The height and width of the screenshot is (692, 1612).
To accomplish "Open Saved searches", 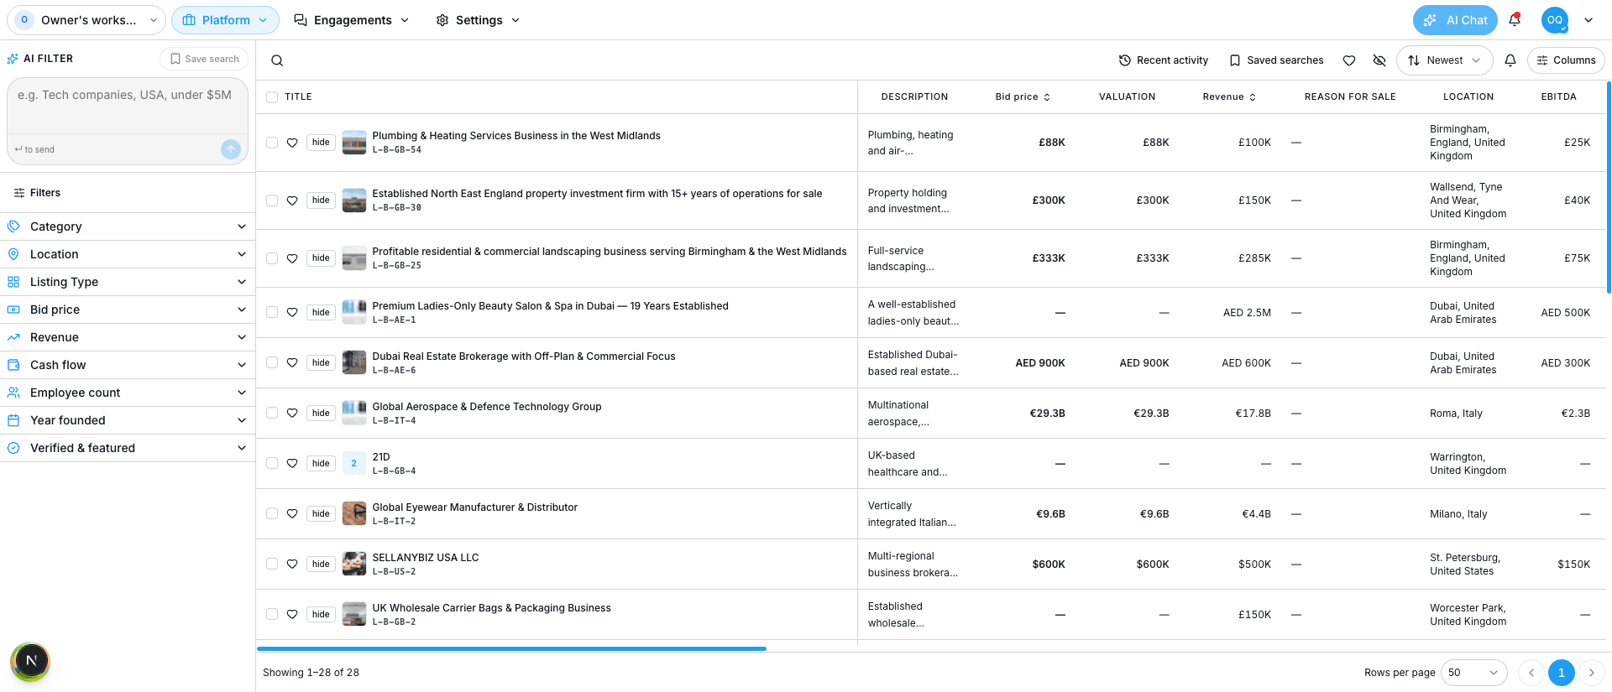I will pos(1276,60).
